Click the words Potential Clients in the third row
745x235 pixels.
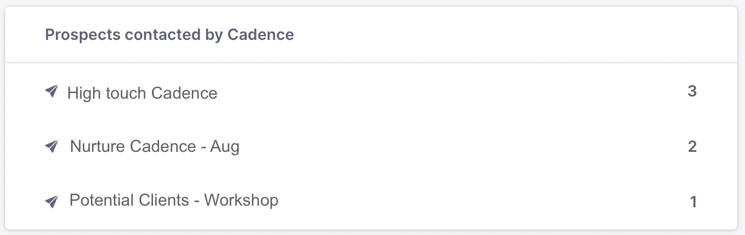coord(129,200)
